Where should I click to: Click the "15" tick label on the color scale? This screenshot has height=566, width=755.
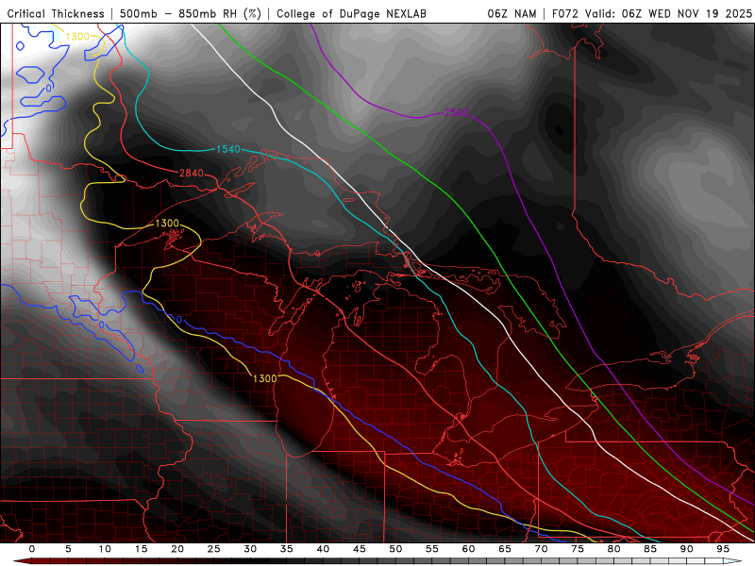click(141, 549)
